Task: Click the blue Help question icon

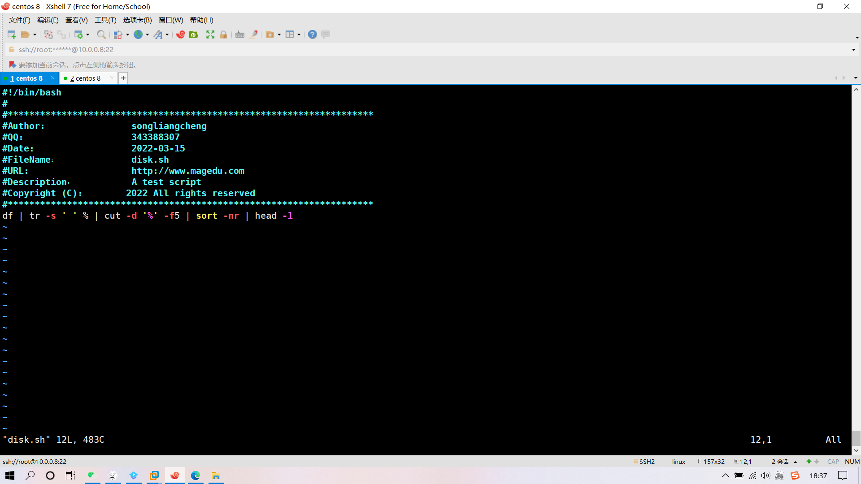Action: coord(313,35)
